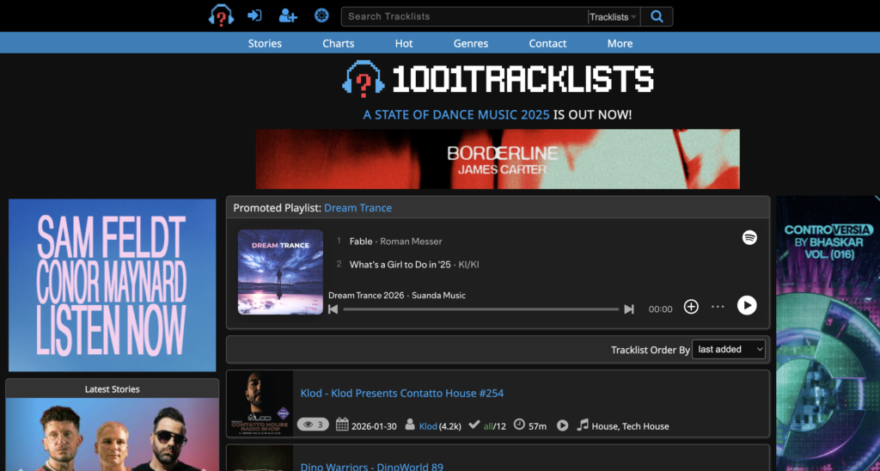Go to the Charts menu item
The image size is (880, 471).
click(x=339, y=43)
